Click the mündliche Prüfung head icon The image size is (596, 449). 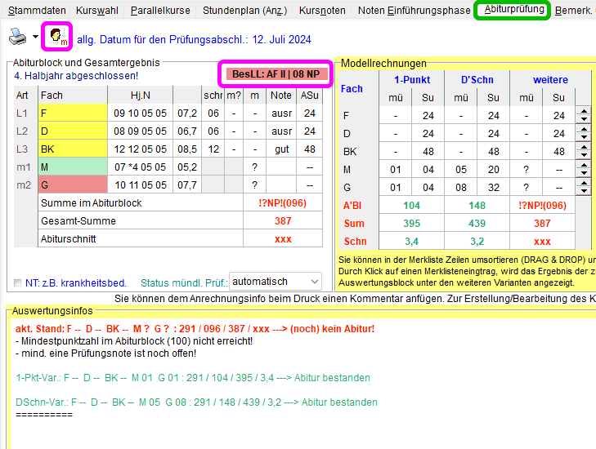point(57,37)
